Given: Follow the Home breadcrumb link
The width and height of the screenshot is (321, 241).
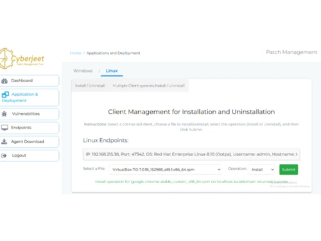Looking at the screenshot, I should click(76, 53).
